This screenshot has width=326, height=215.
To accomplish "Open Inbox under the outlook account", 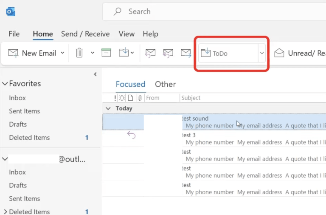I will 17,173.
